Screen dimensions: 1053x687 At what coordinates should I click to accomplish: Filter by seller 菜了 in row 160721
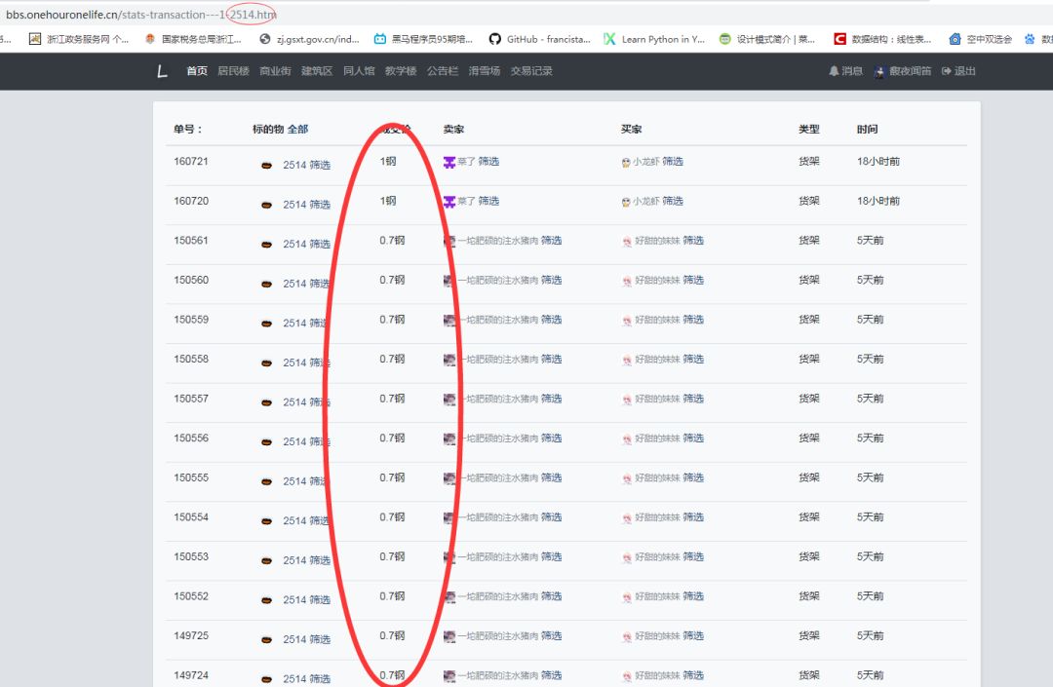pos(488,161)
